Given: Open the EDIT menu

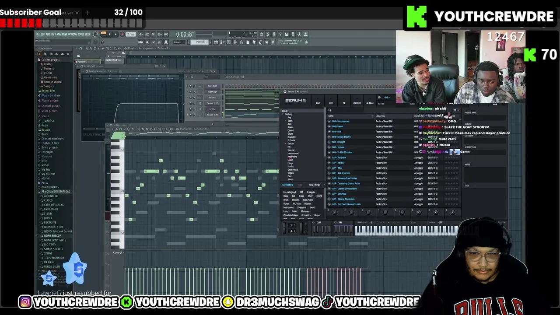Looking at the screenshot, I should click(42, 34).
